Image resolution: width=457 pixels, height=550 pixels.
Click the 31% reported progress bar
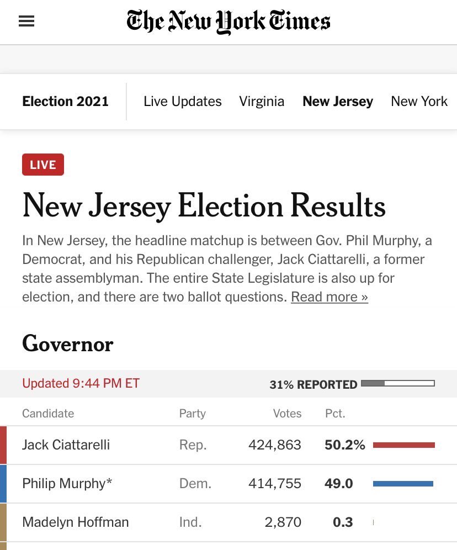[398, 383]
